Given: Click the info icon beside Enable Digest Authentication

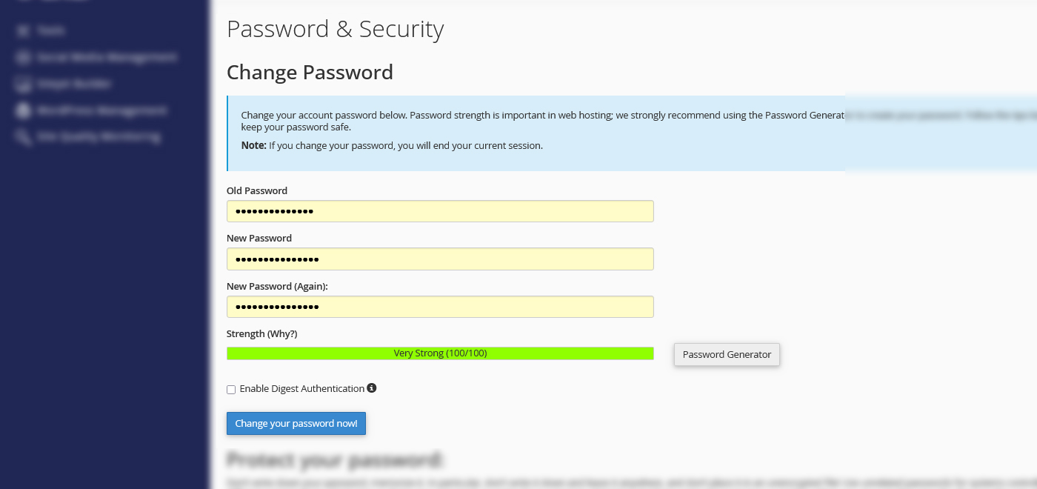Looking at the screenshot, I should pyautogui.click(x=371, y=388).
